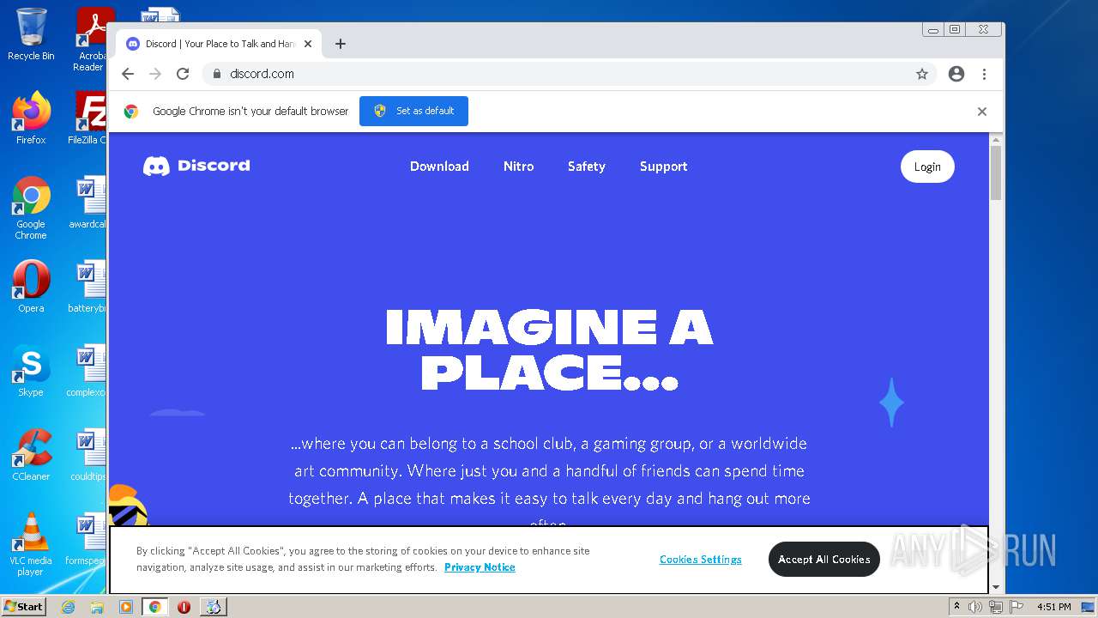Screen dimensions: 1098x618
Task: Accept All Cookies on the banner
Action: pyautogui.click(x=824, y=559)
